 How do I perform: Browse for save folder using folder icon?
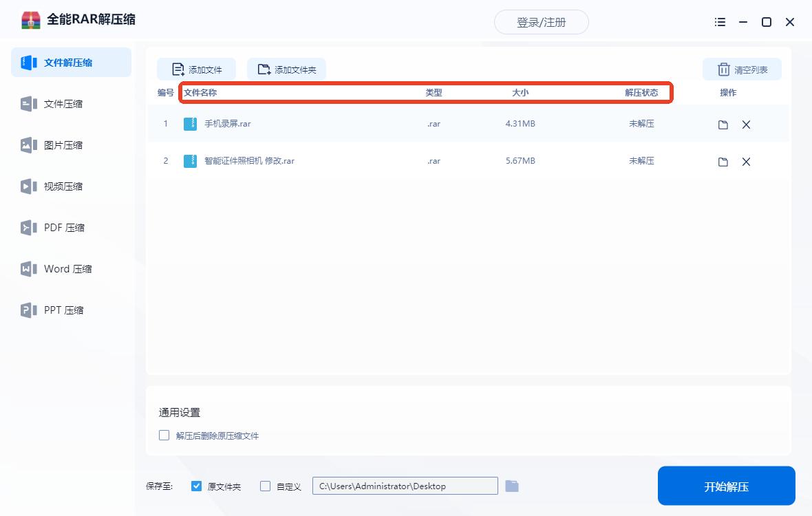tap(511, 486)
